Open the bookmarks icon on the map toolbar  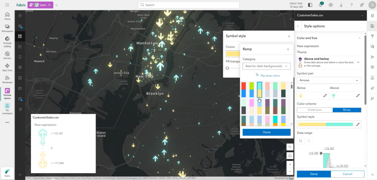coord(20,57)
